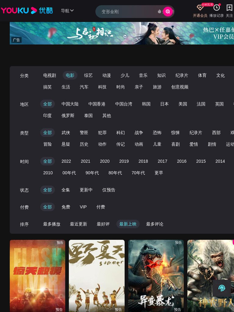Filter region by 中国香港

(97, 104)
